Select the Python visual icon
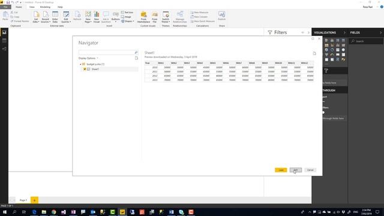The width and height of the screenshot is (384, 216). pos(343,59)
